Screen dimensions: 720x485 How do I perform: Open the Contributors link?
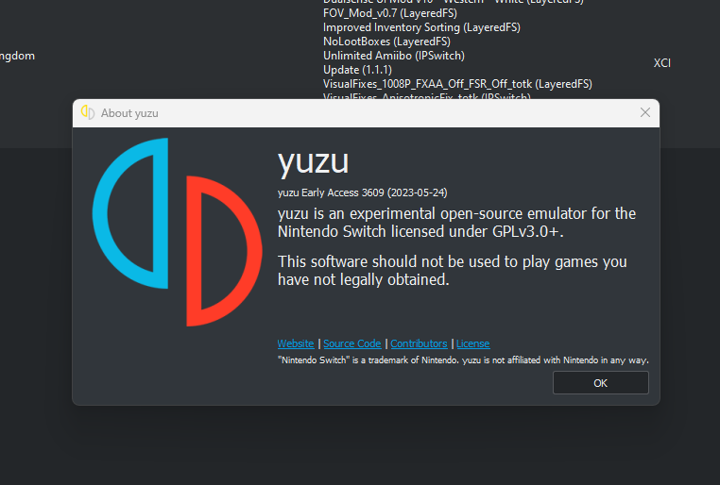click(x=419, y=343)
